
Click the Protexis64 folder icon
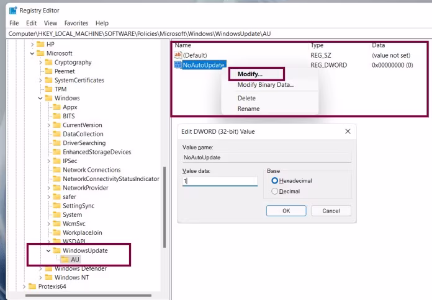pos(32,286)
